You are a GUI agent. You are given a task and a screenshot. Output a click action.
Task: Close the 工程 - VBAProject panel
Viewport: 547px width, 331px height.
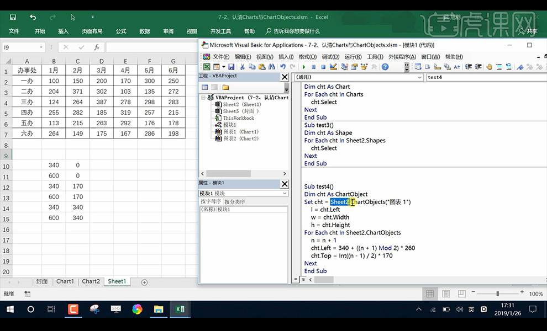(285, 77)
